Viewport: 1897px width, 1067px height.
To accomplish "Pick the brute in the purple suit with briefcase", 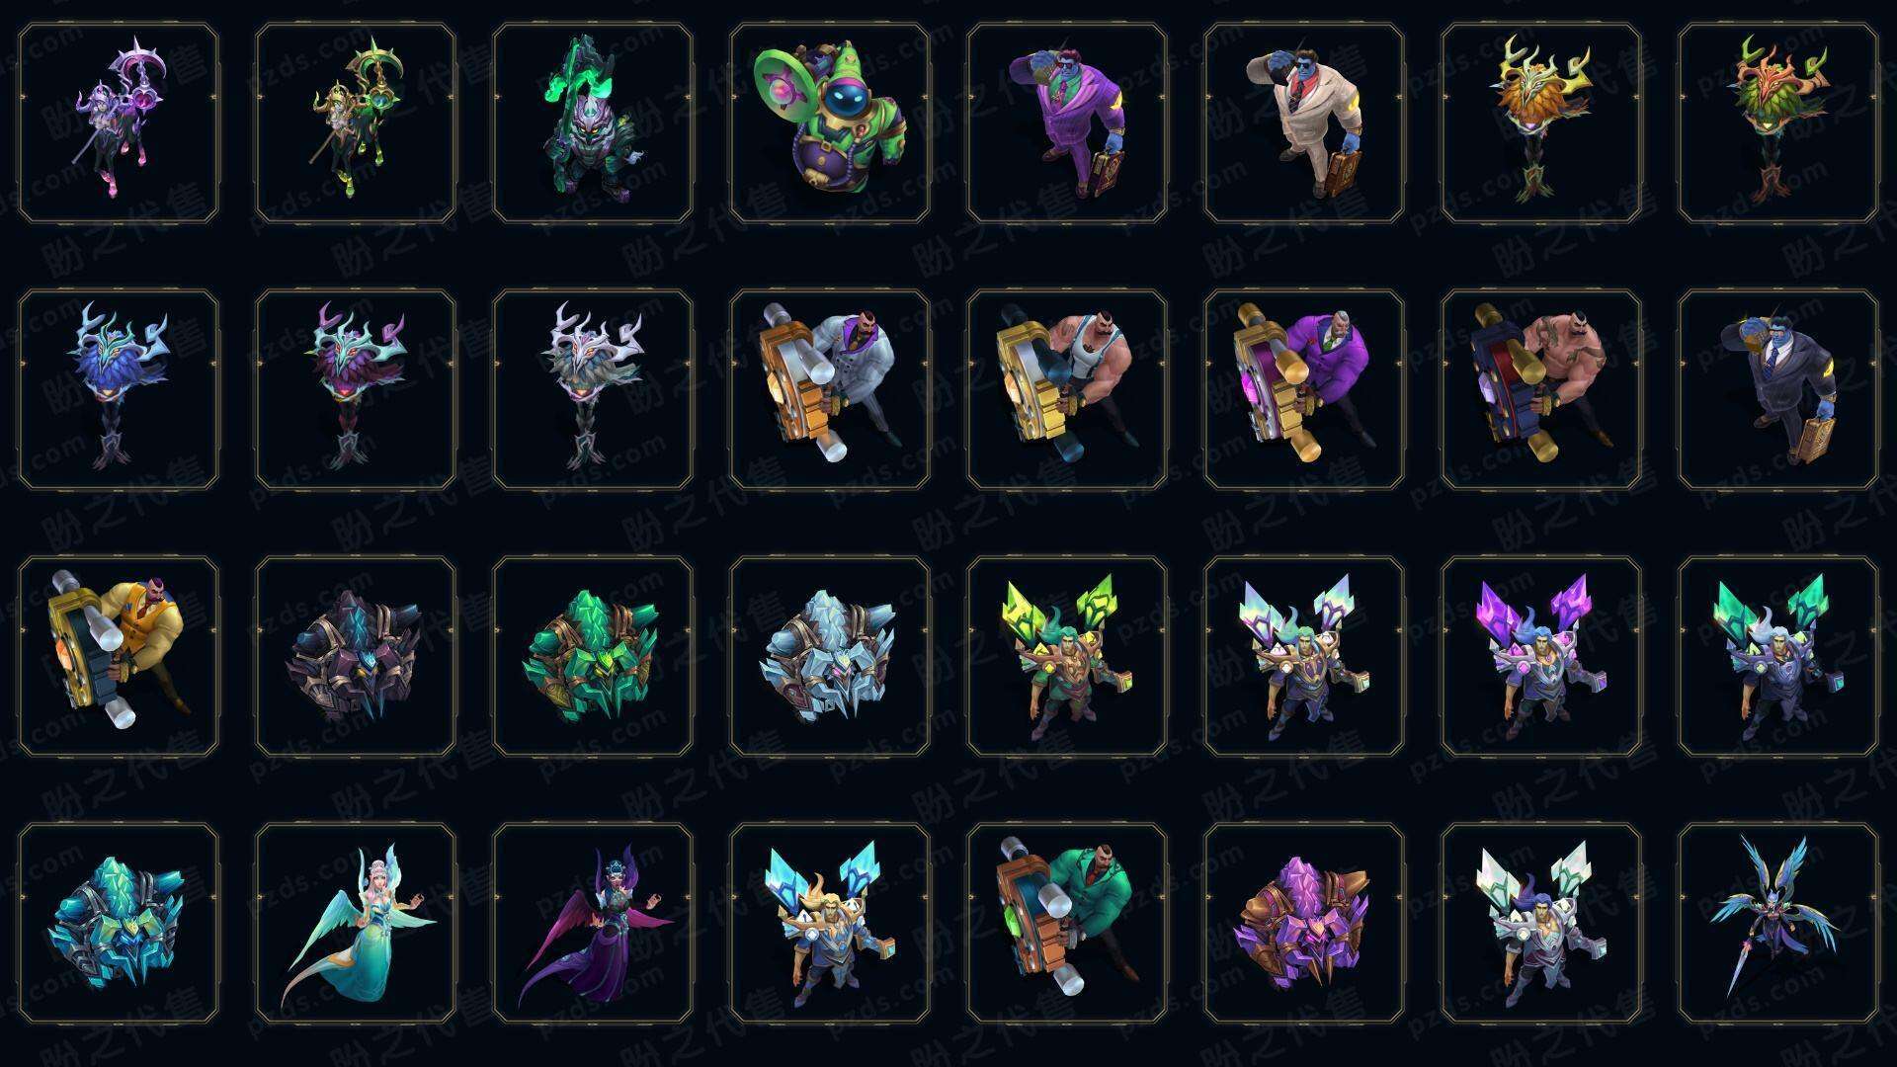I will tap(1067, 123).
